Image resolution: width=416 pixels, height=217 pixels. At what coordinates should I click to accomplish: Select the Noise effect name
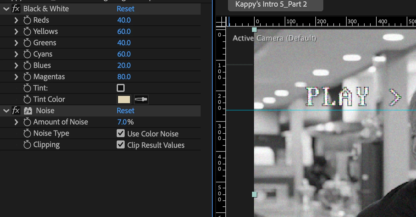pos(45,111)
